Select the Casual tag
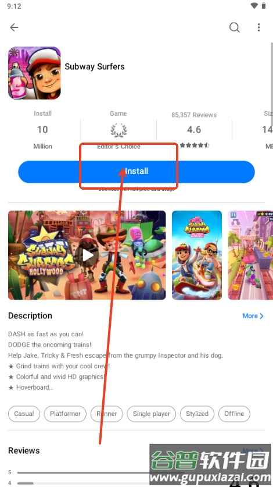This screenshot has height=487, width=273. (x=24, y=414)
